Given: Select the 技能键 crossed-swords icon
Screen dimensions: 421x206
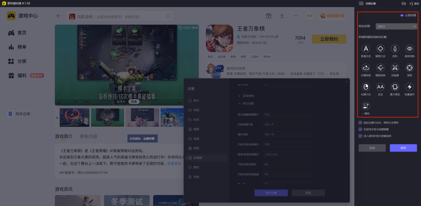Looking at the screenshot, I should pyautogui.click(x=395, y=68).
